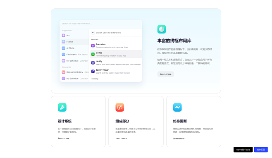
Task: Click the orange 组成部分 card icon
Action: click(120, 107)
